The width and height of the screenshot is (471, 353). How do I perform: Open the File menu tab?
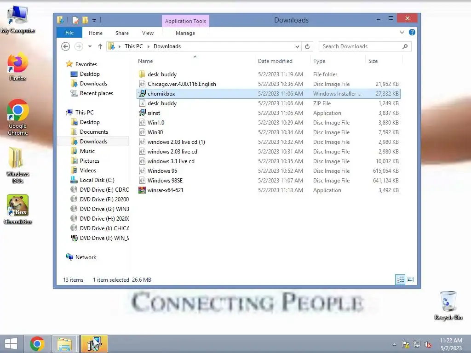pos(69,33)
